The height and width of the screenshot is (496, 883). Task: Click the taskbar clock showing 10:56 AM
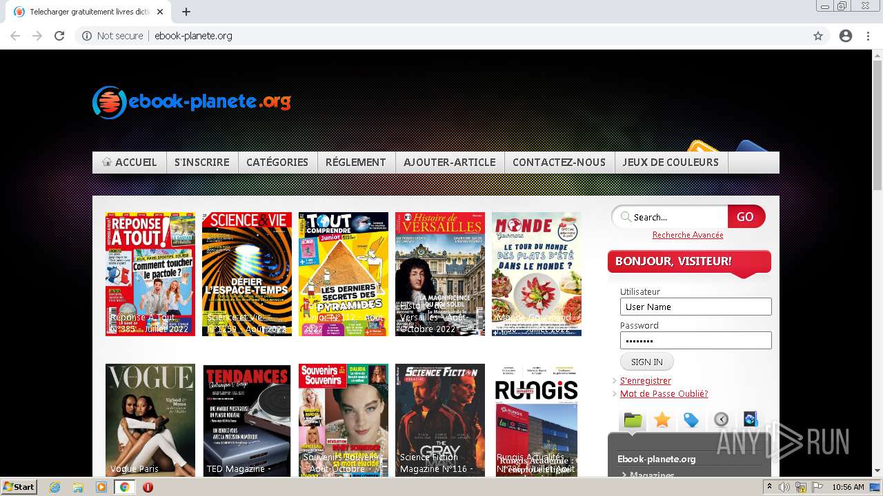pos(848,487)
